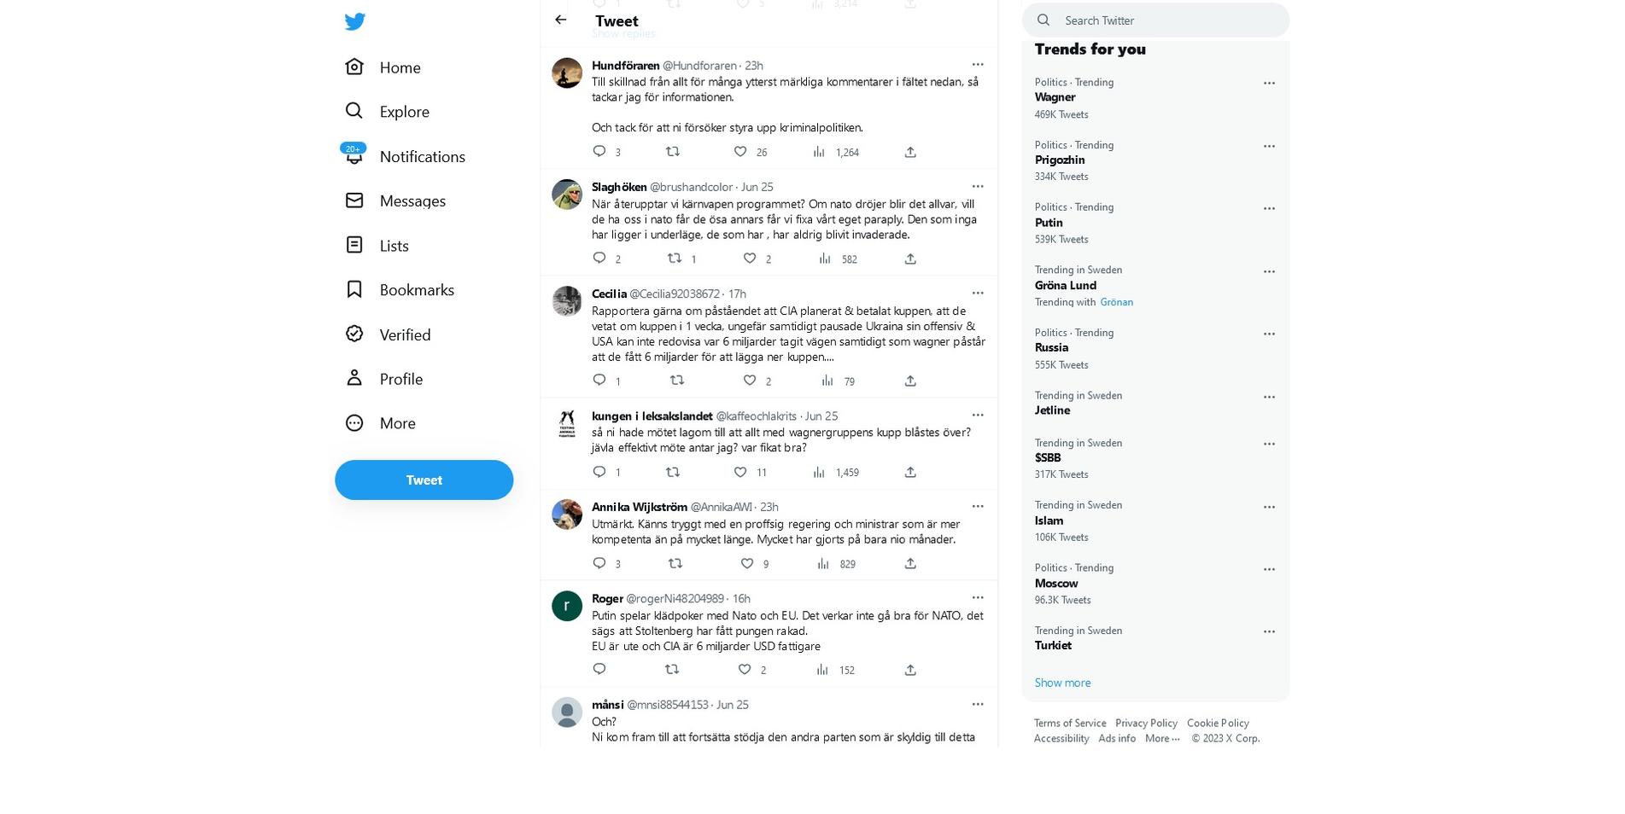Click the blue Tweet button
This screenshot has width=1625, height=814.
tap(424, 480)
